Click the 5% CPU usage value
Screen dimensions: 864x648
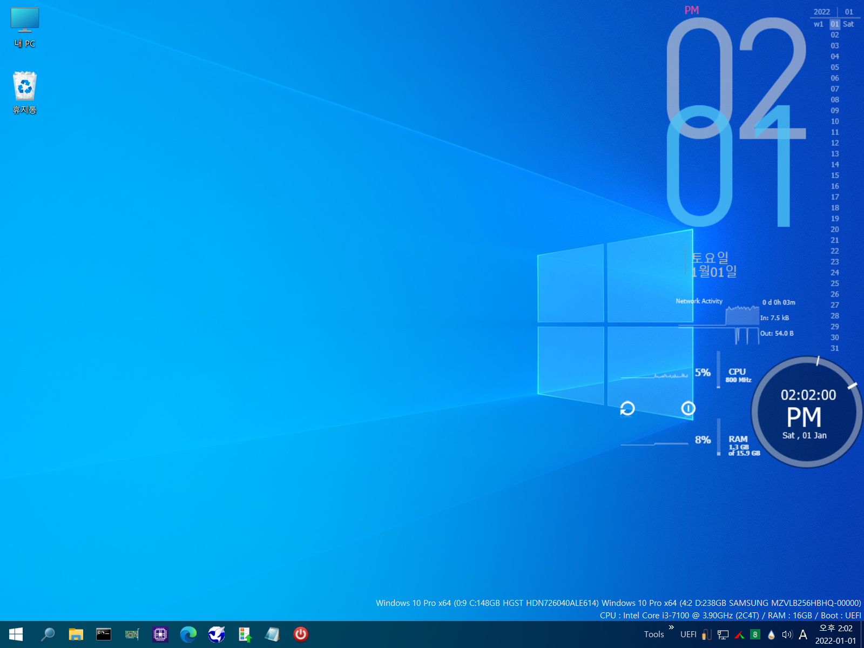pyautogui.click(x=703, y=373)
